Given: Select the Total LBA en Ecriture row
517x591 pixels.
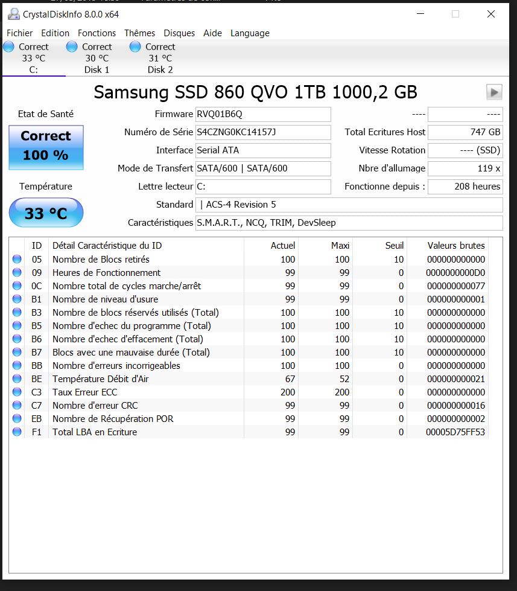Looking at the screenshot, I should pos(249,432).
